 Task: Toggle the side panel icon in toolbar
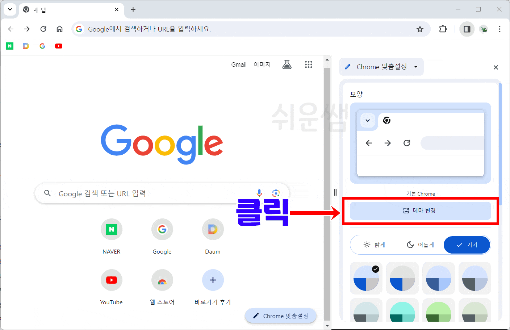[x=467, y=29]
